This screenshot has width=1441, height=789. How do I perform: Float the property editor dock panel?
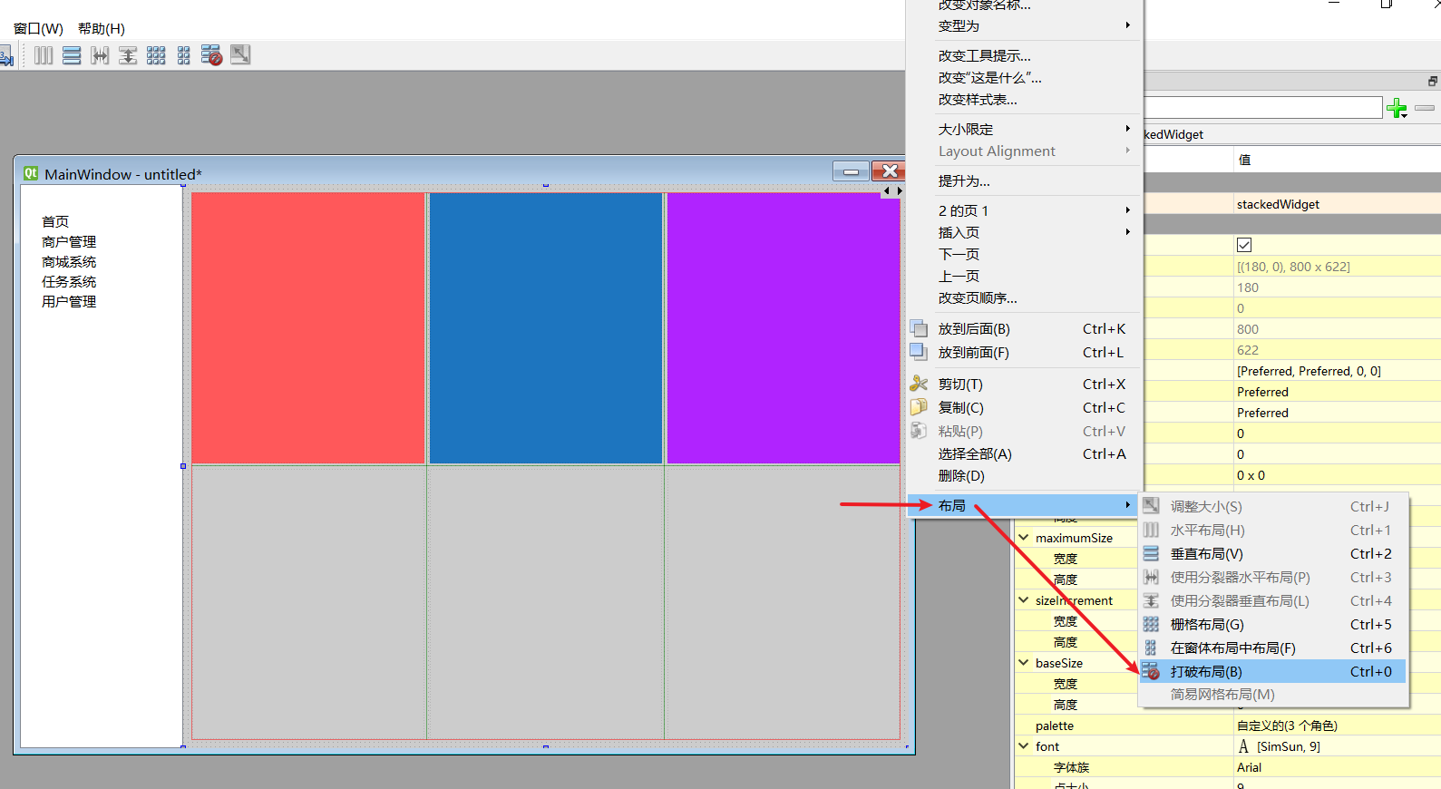coord(1433,82)
